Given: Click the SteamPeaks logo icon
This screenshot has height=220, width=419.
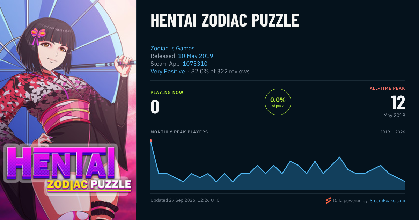Looking at the screenshot, I should 328,200.
